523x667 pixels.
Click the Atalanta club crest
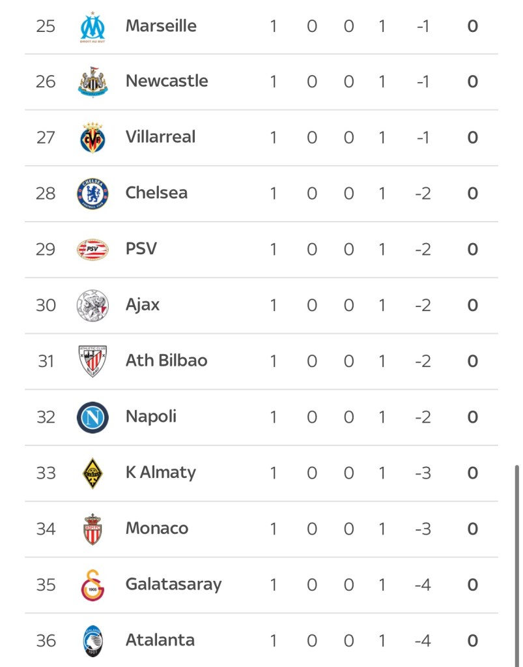click(x=92, y=640)
